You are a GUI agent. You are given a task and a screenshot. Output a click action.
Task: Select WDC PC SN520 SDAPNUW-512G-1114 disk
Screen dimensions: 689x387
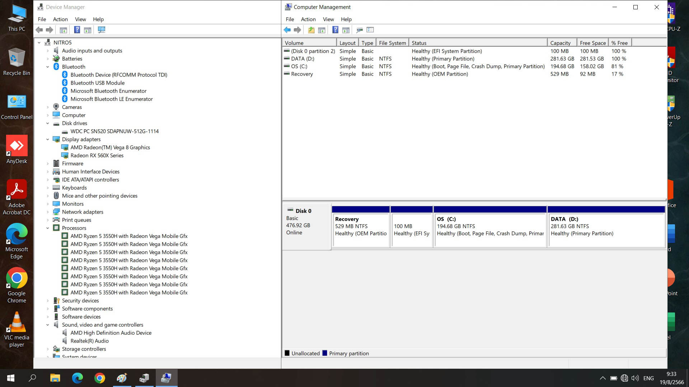click(114, 132)
